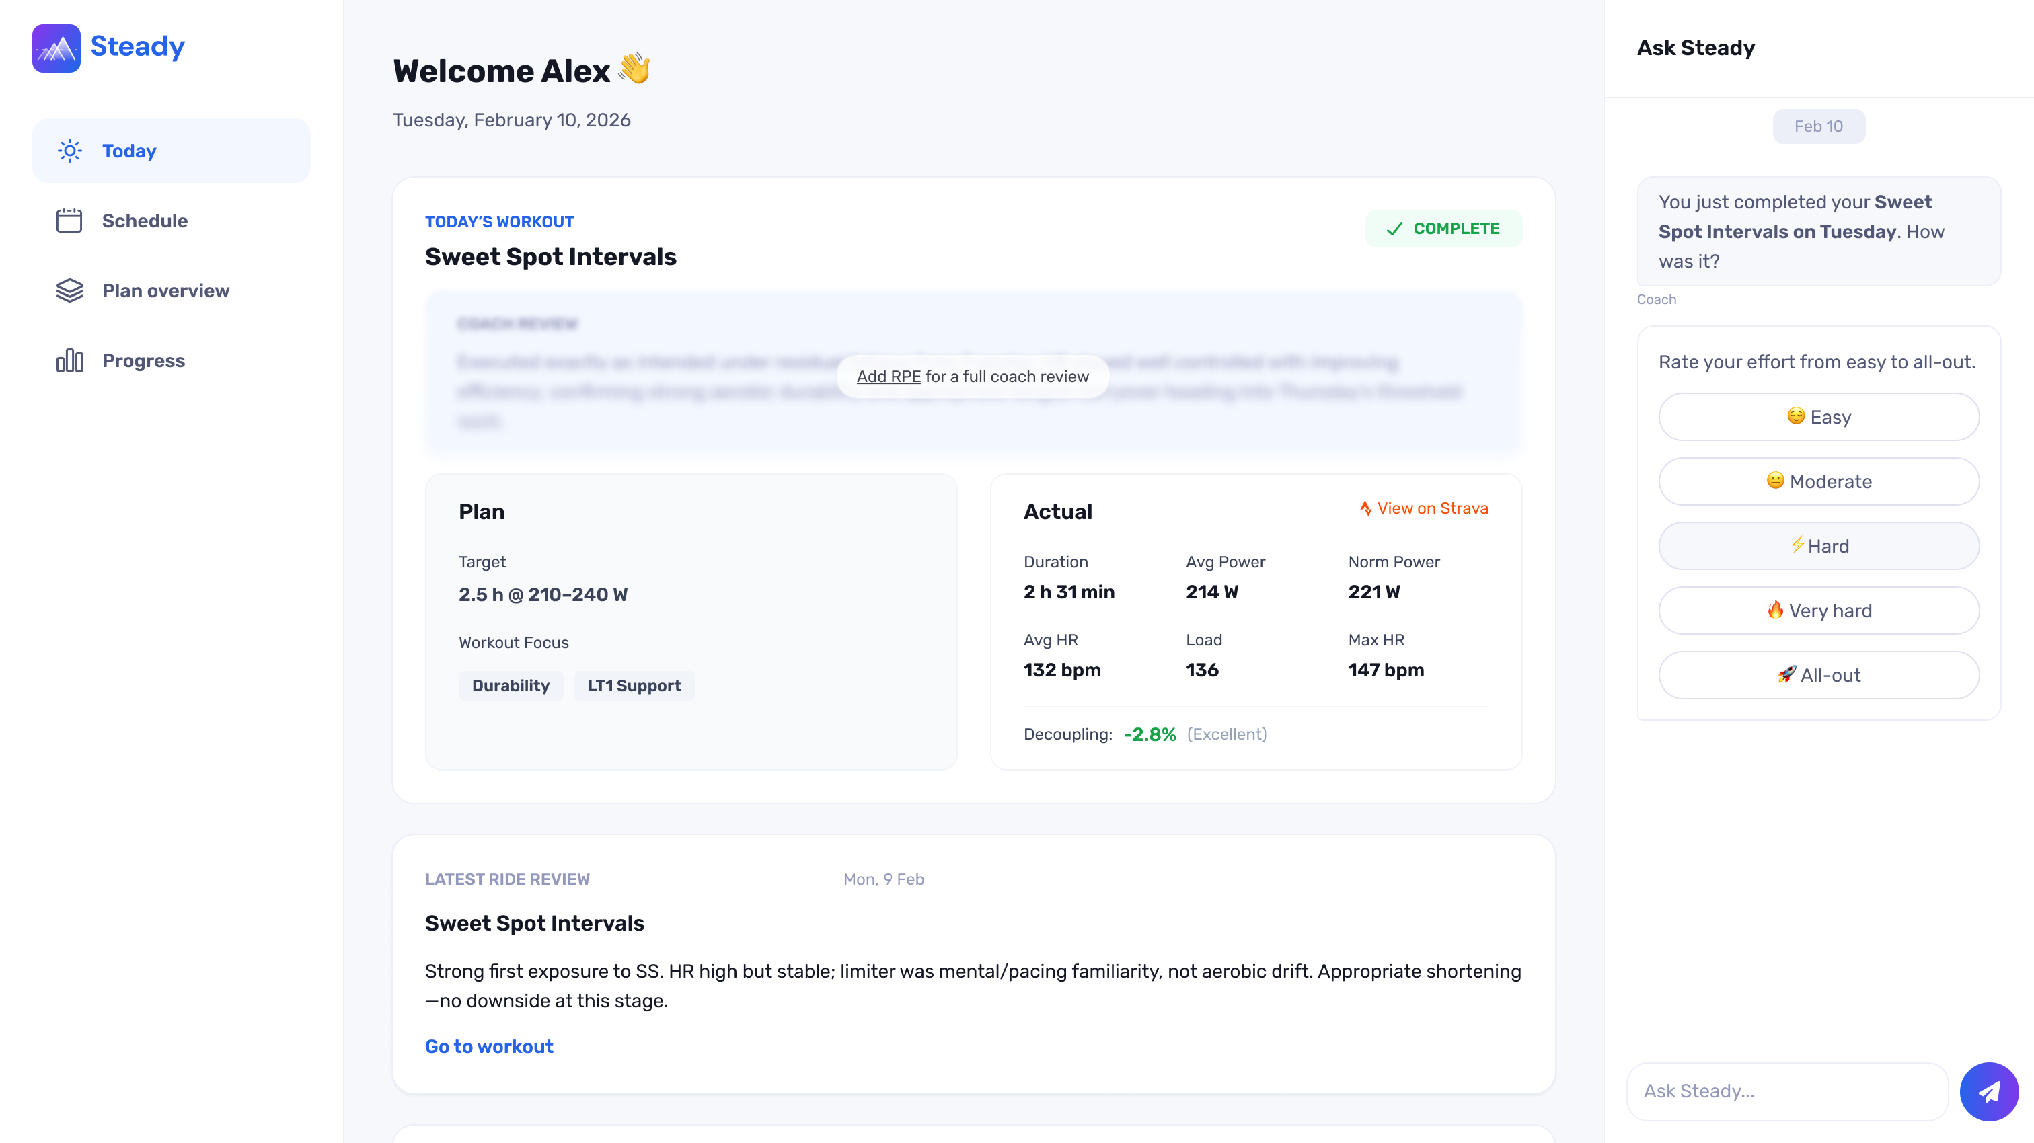Open the Schedule menu item

coord(145,221)
